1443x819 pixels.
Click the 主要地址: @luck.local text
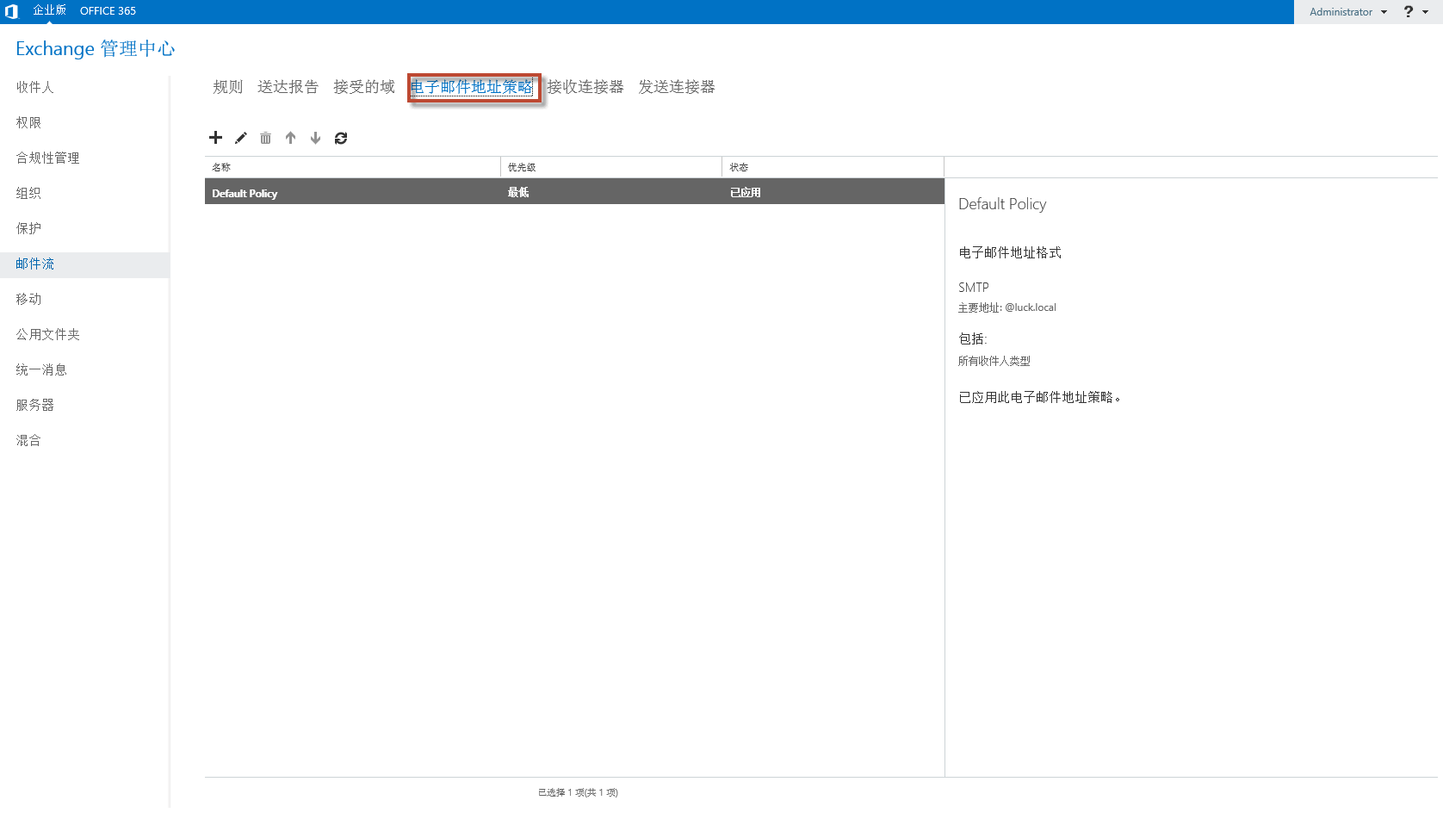click(1007, 307)
